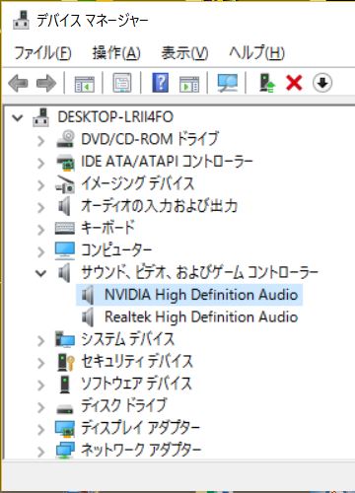Viewport: 355px width, 493px height.
Task: Click the IDE ATA/ATAPI controller icon
Action: (x=66, y=162)
